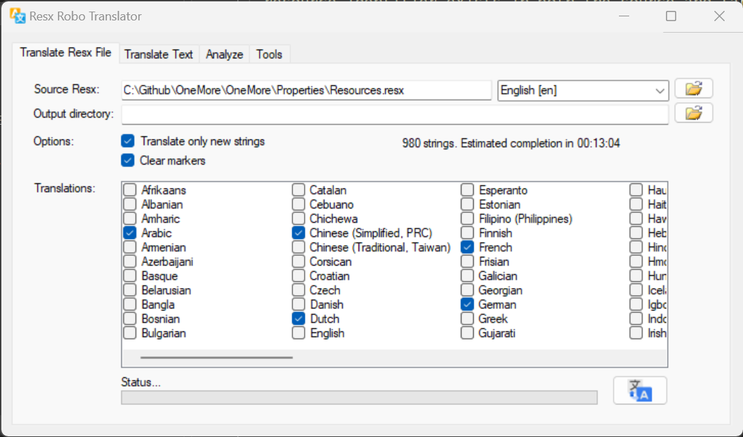This screenshot has width=743, height=437.
Task: Check the Estonian language
Action: (467, 204)
